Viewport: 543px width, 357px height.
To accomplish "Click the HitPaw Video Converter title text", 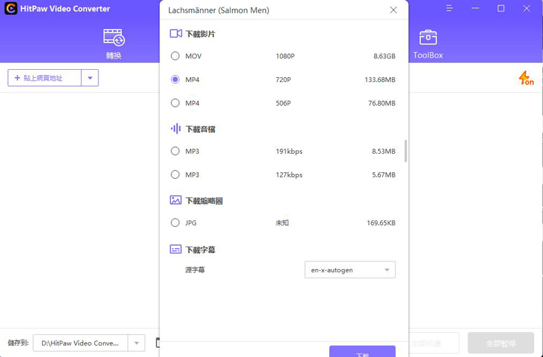I will (65, 9).
